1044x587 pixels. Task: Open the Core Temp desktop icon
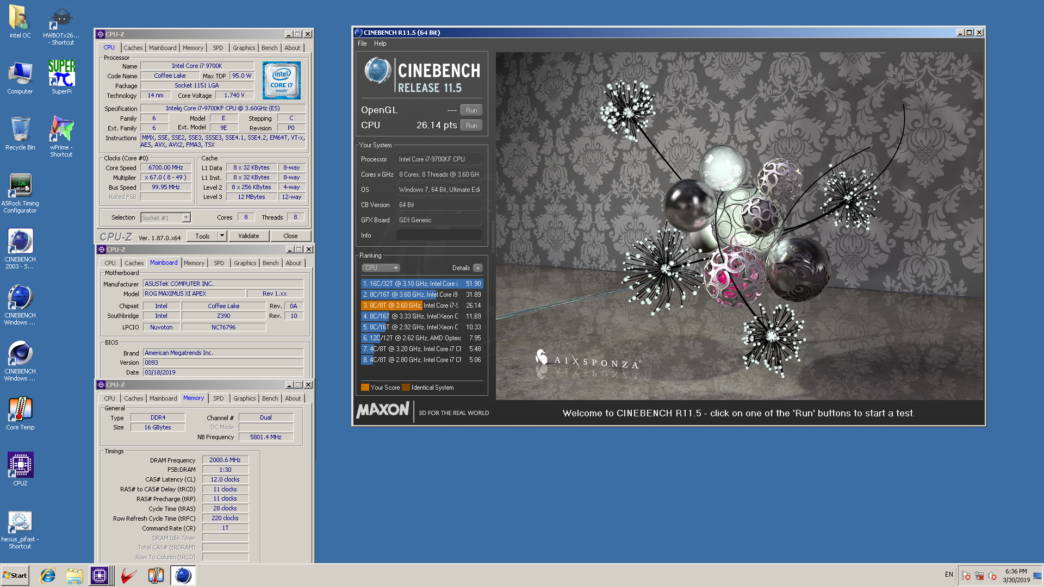[20, 414]
